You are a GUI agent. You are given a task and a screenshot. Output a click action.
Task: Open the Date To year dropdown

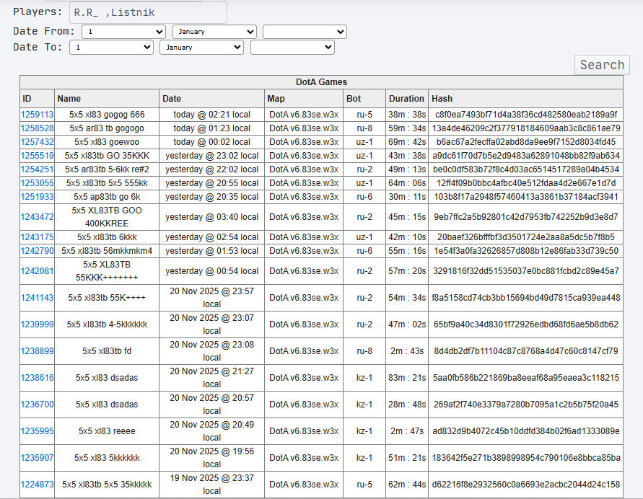(292, 47)
